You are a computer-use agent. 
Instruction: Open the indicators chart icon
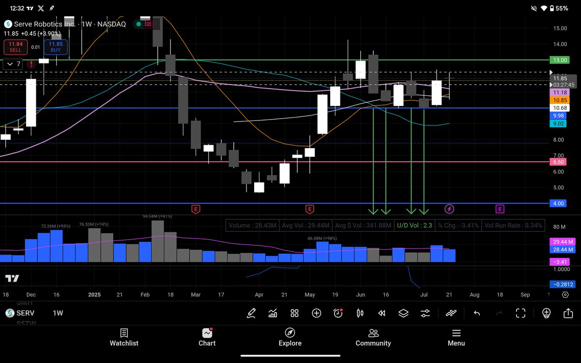273,313
